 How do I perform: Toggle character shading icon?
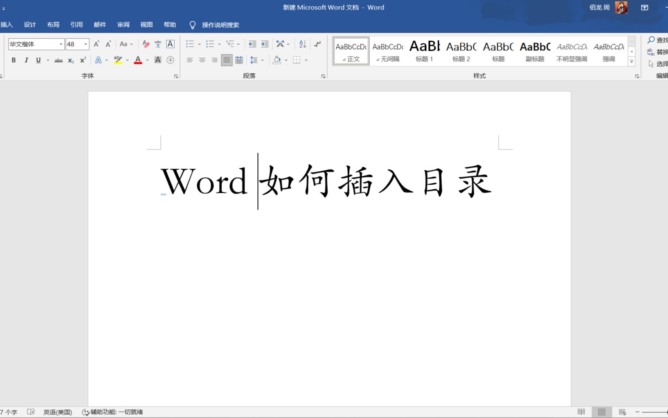158,60
